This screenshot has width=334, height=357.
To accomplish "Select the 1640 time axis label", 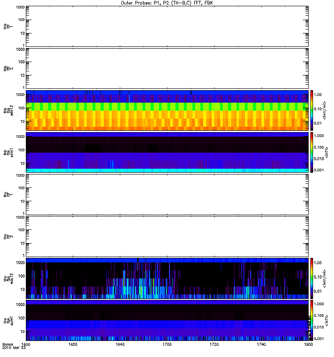I will point(120,344).
